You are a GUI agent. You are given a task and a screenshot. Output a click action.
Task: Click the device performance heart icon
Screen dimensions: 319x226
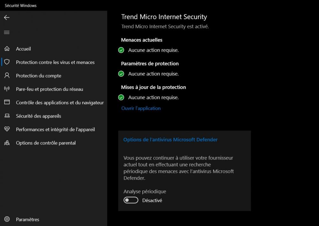(7, 129)
